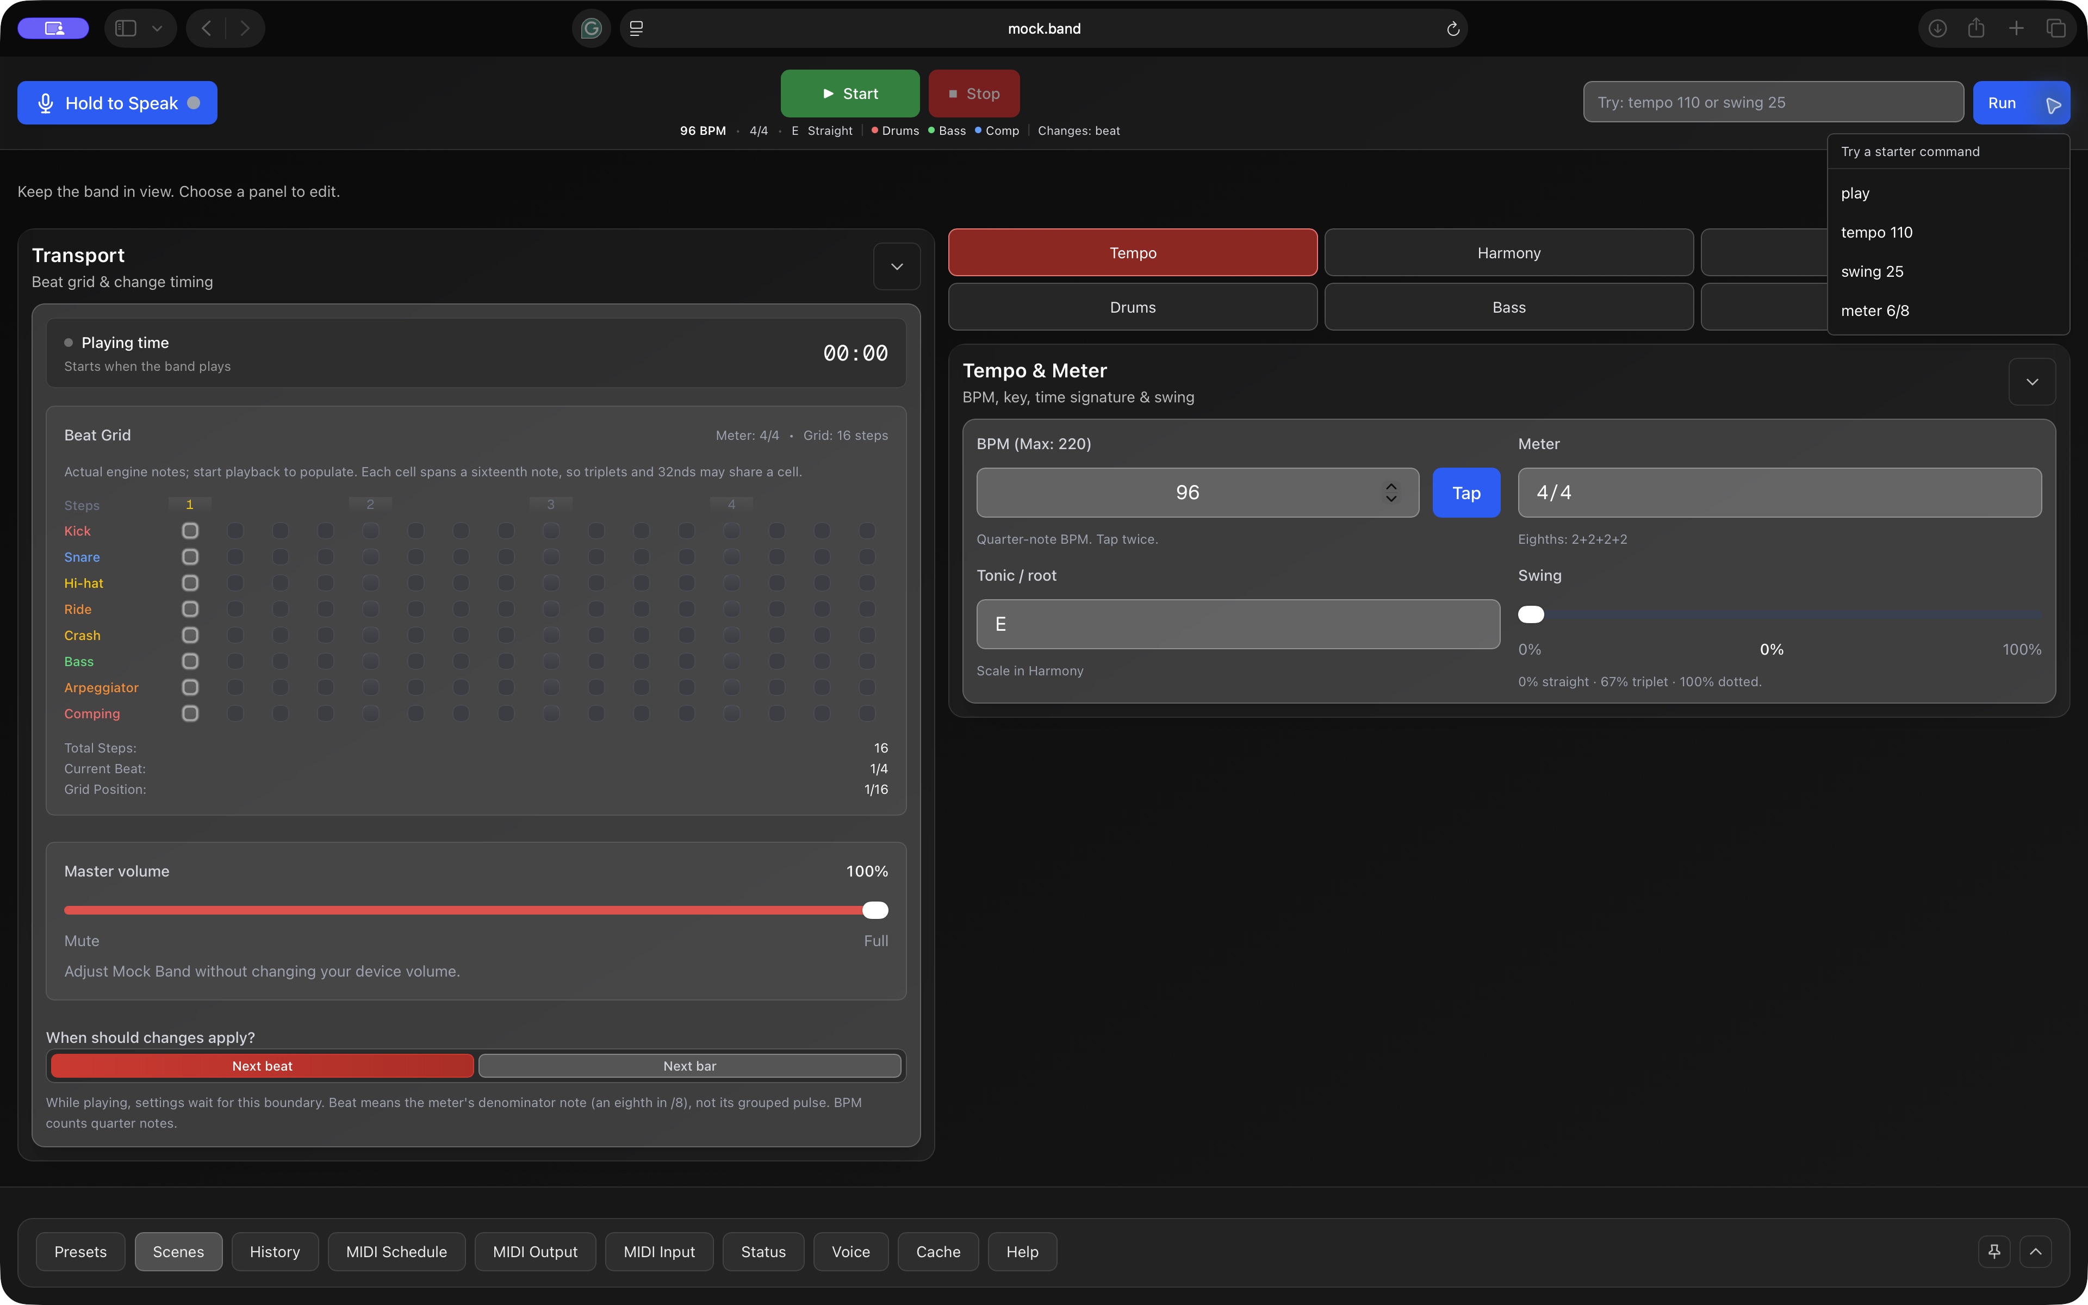Collapse the Transport panel chevron
2088x1305 pixels.
point(897,266)
